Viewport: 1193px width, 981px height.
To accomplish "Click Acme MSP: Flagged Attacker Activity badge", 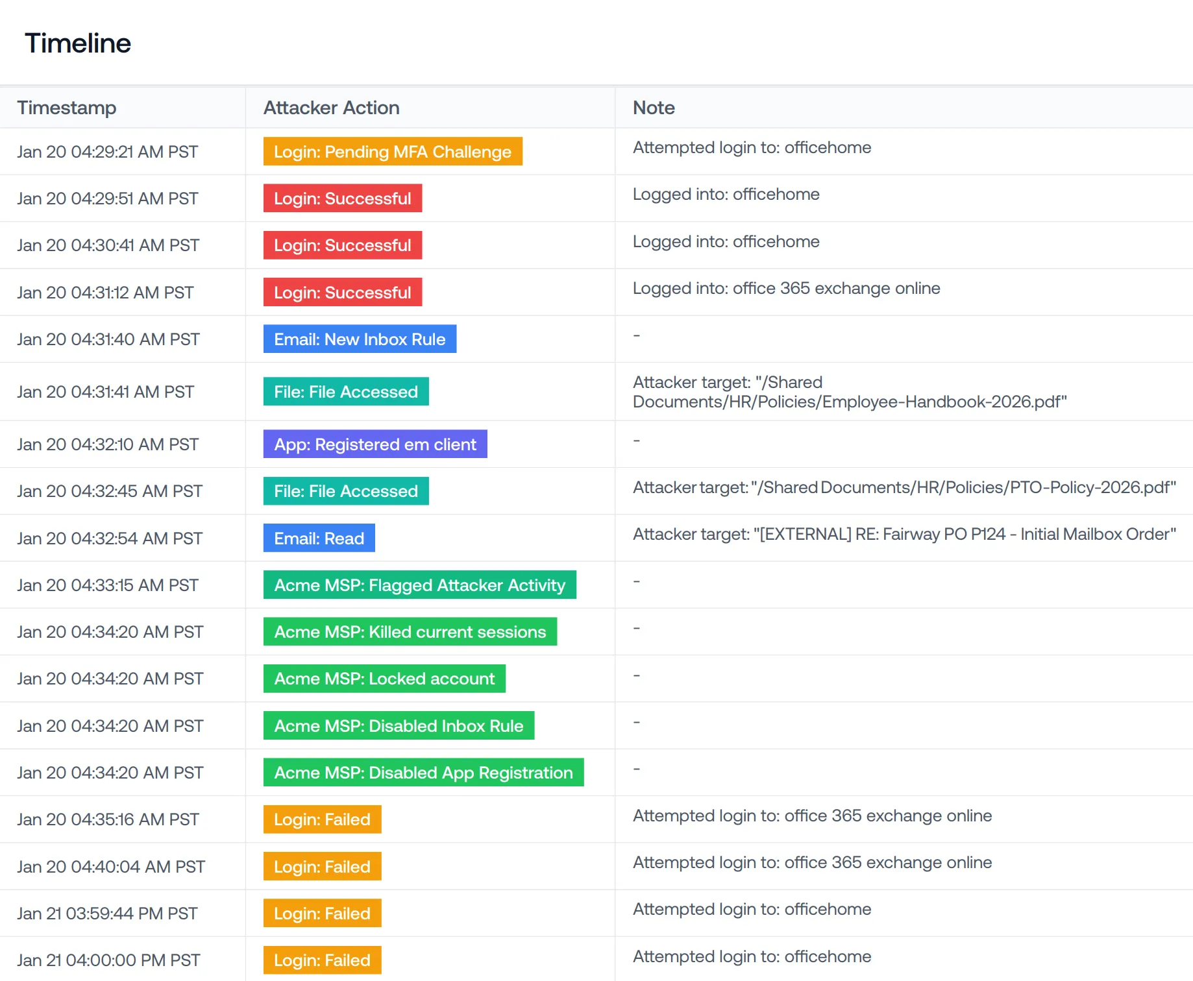I will pos(420,585).
